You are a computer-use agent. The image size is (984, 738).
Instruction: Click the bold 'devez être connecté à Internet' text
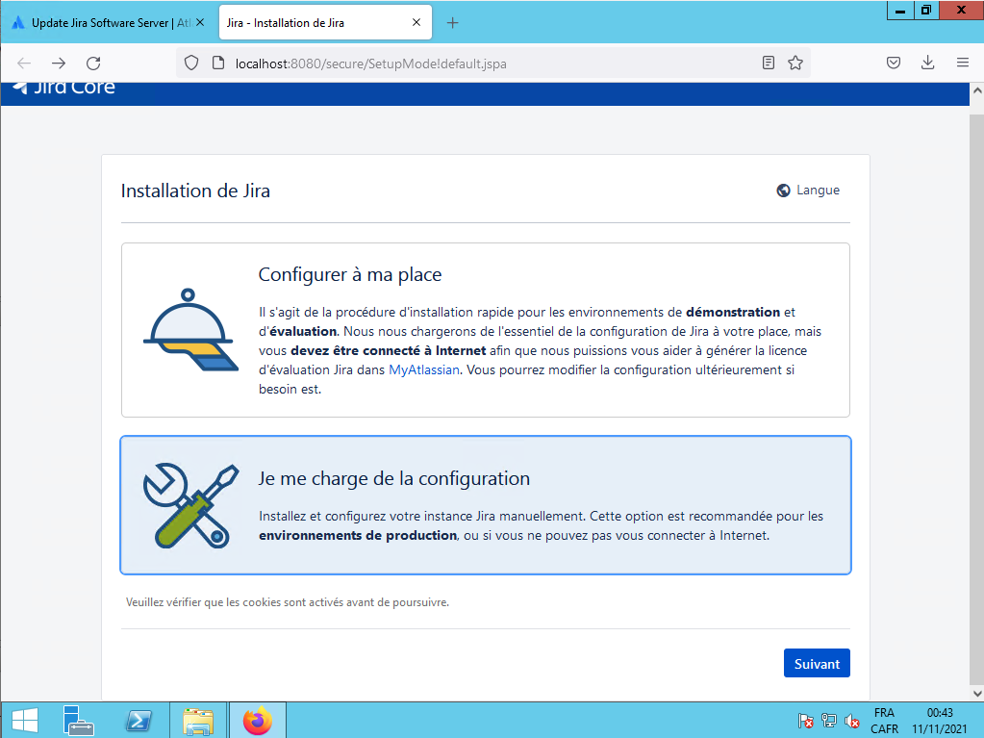389,351
